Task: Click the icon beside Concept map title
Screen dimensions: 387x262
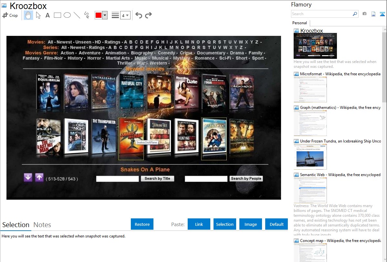Action: (296, 241)
